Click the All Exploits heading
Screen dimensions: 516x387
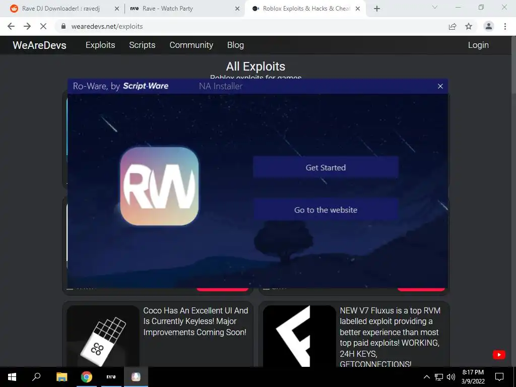tap(255, 66)
